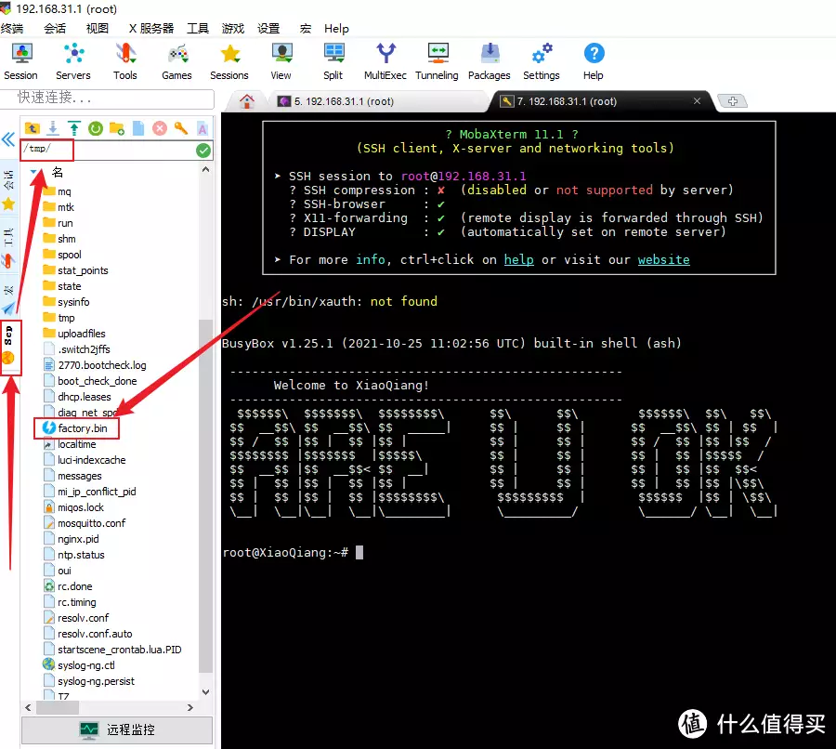The width and height of the screenshot is (836, 749).
Task: Toggle the sort arrow beside 名 column
Action: 34,172
